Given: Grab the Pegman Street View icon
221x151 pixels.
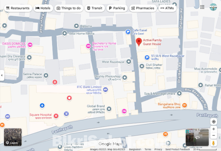Looking at the screenshot, I should [x=213, y=143].
